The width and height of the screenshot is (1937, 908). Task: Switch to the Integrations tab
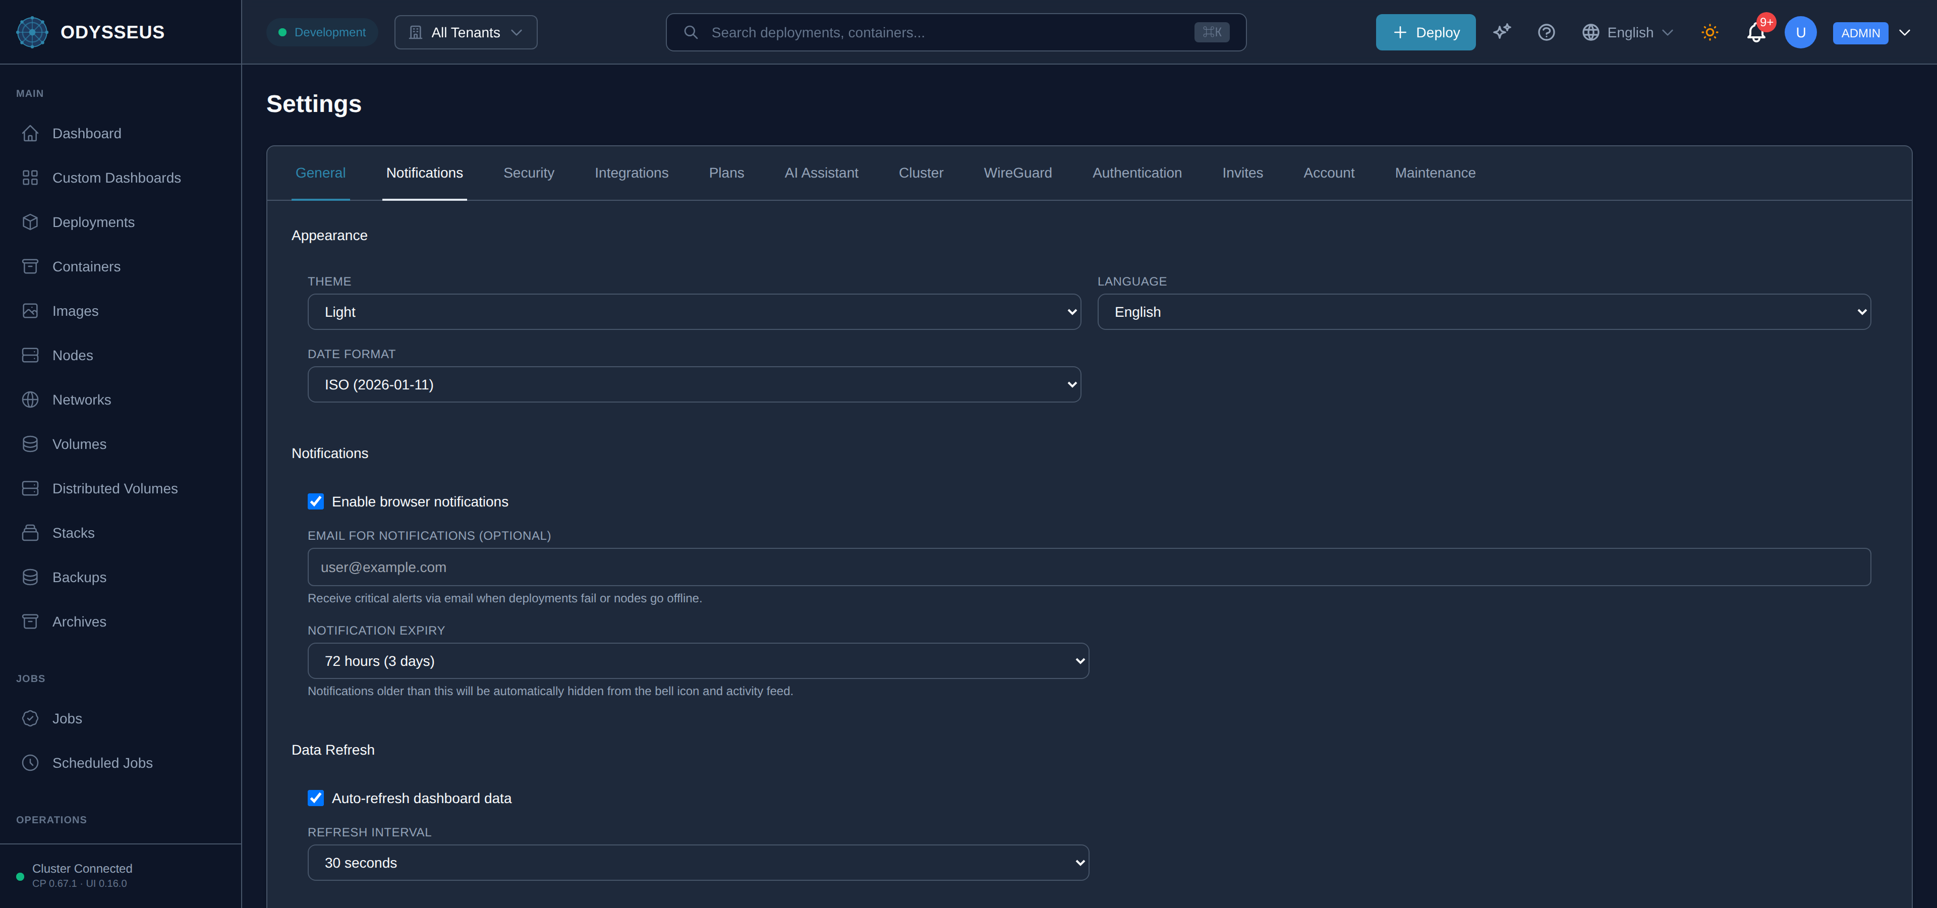[631, 173]
